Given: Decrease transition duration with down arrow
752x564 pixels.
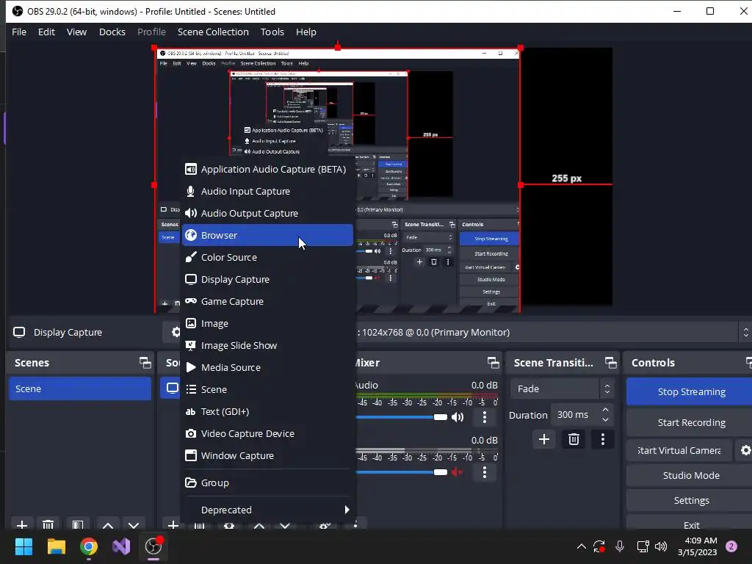Looking at the screenshot, I should tap(605, 419).
